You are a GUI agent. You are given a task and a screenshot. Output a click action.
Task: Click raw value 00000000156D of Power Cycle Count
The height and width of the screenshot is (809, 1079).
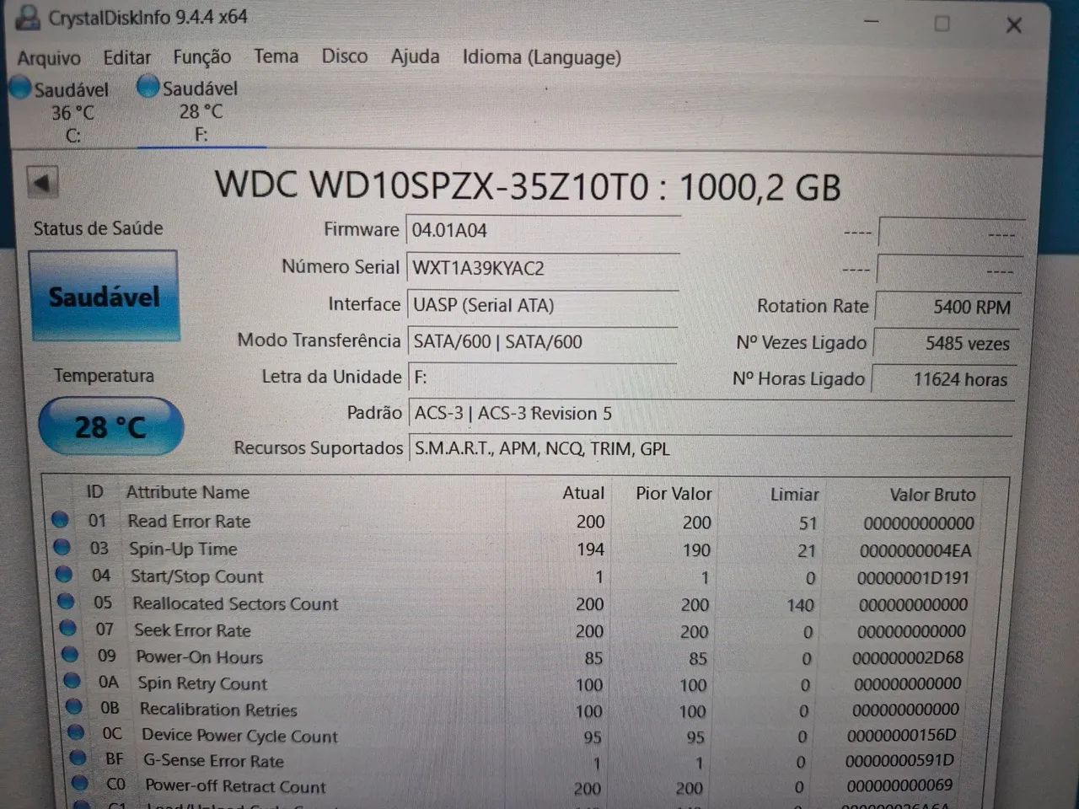coord(901,735)
